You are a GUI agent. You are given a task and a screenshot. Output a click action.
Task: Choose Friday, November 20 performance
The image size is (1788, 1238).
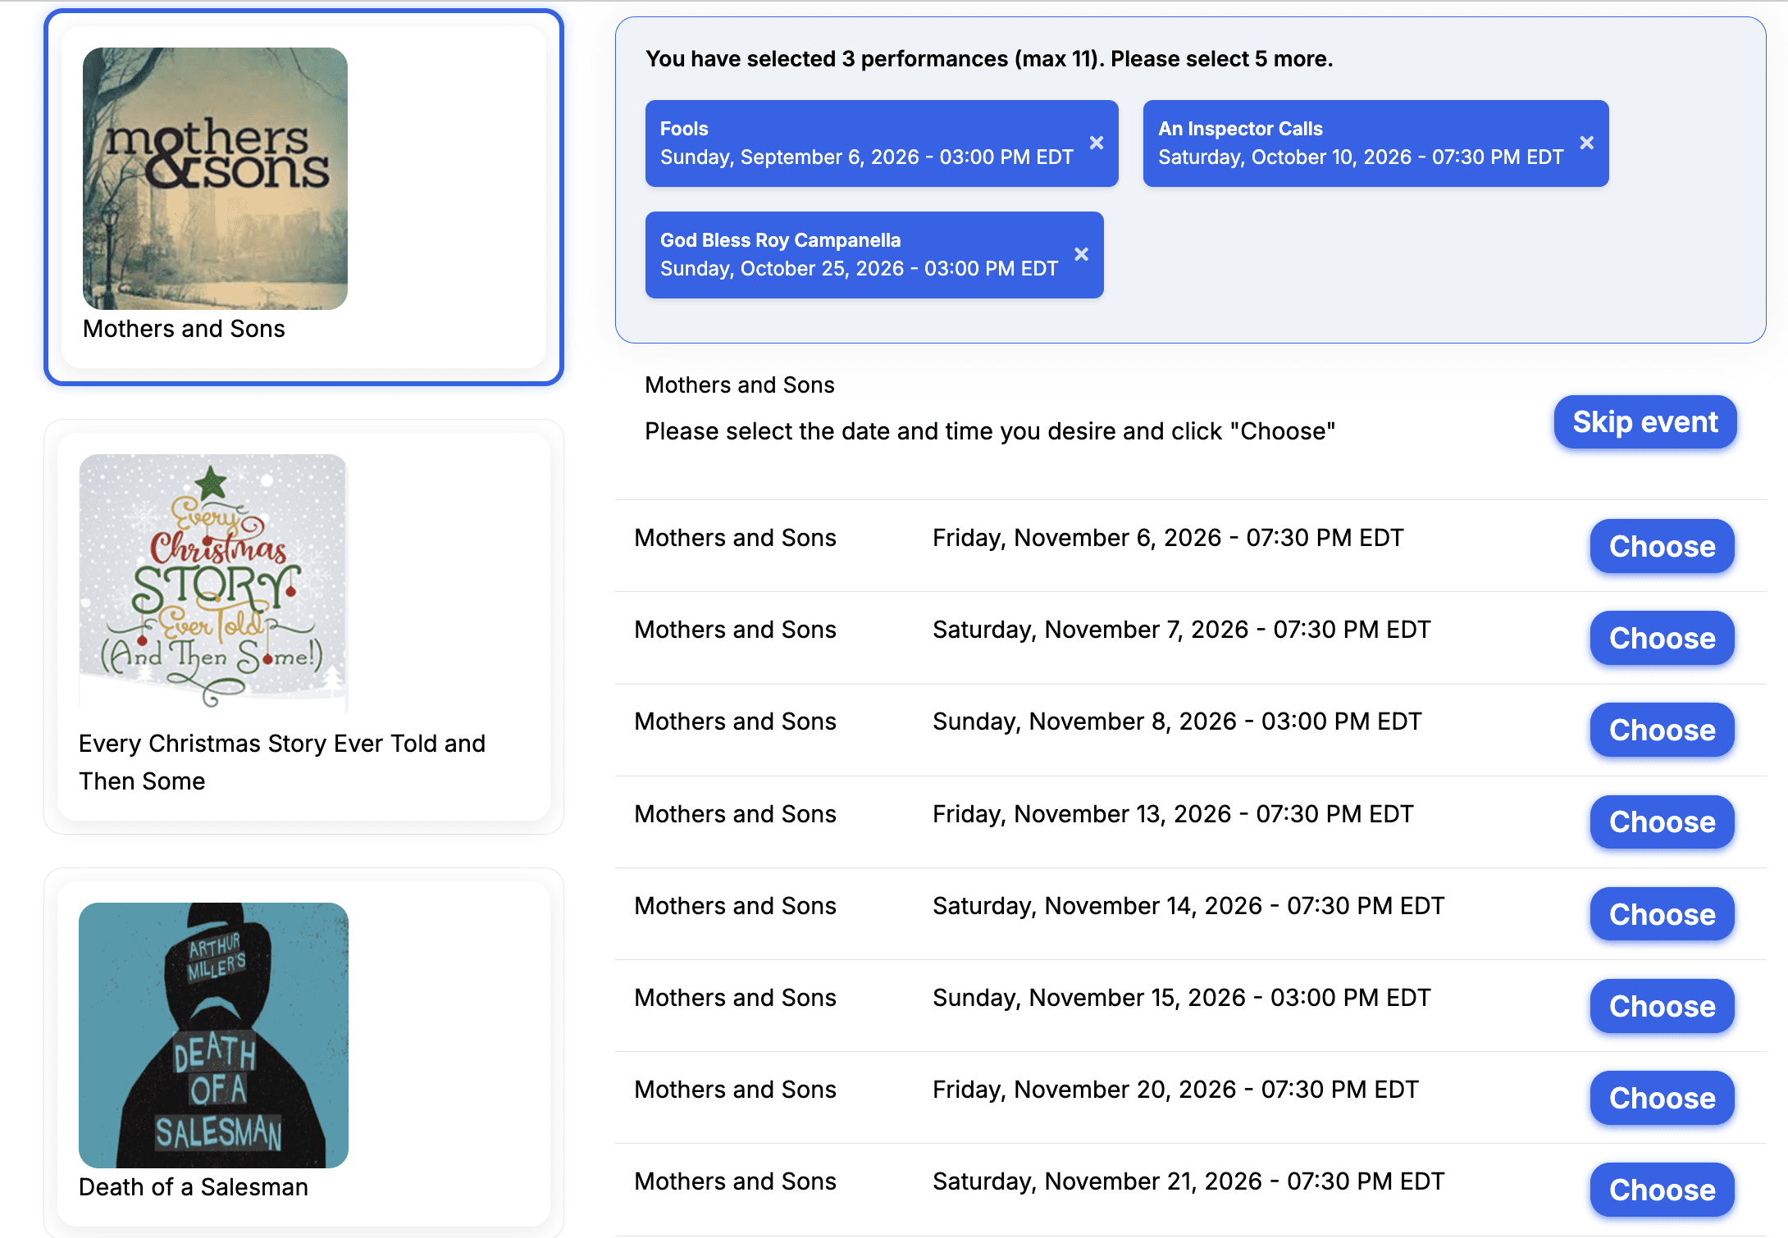point(1662,1098)
